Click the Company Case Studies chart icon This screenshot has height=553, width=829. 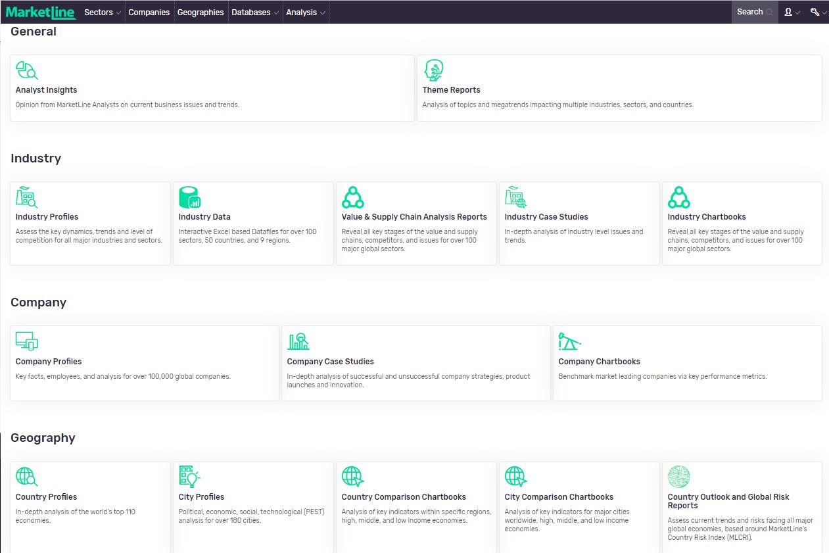[298, 341]
